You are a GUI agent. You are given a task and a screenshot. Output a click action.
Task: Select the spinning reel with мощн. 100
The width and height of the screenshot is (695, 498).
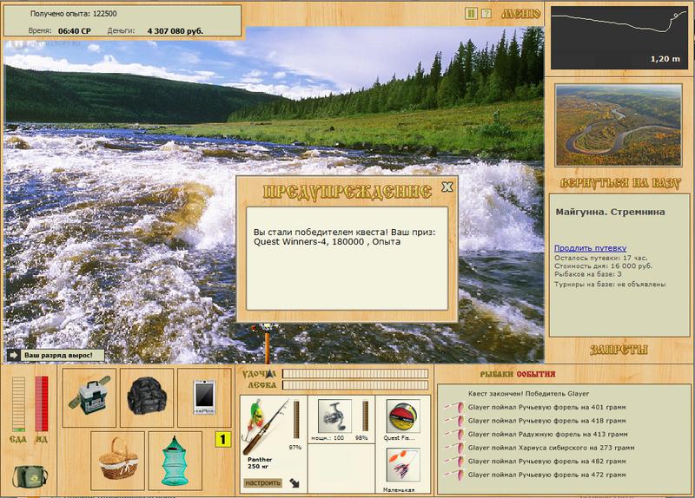coord(334,416)
